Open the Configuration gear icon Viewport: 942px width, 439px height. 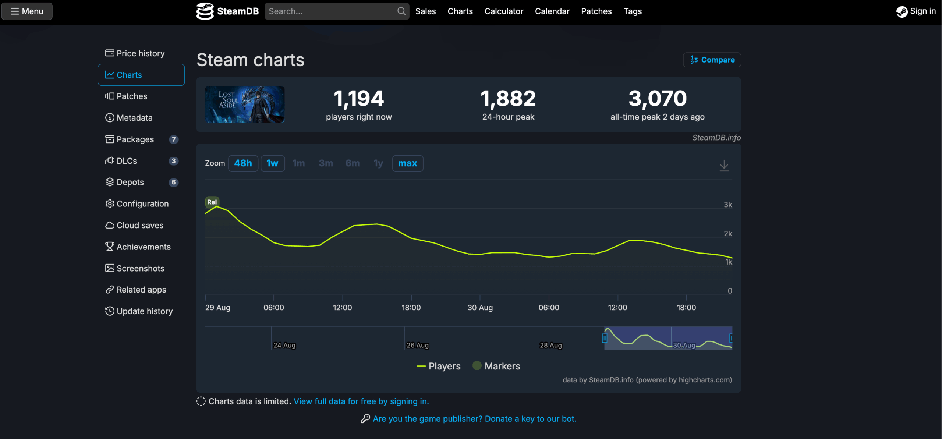click(x=110, y=203)
